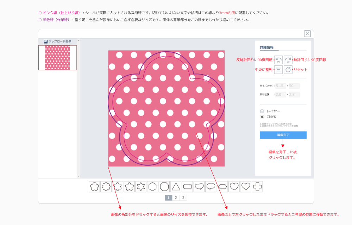The image size is (352, 225).
Task: Click the width value in サイズ(mm) field
Action: click(280, 86)
